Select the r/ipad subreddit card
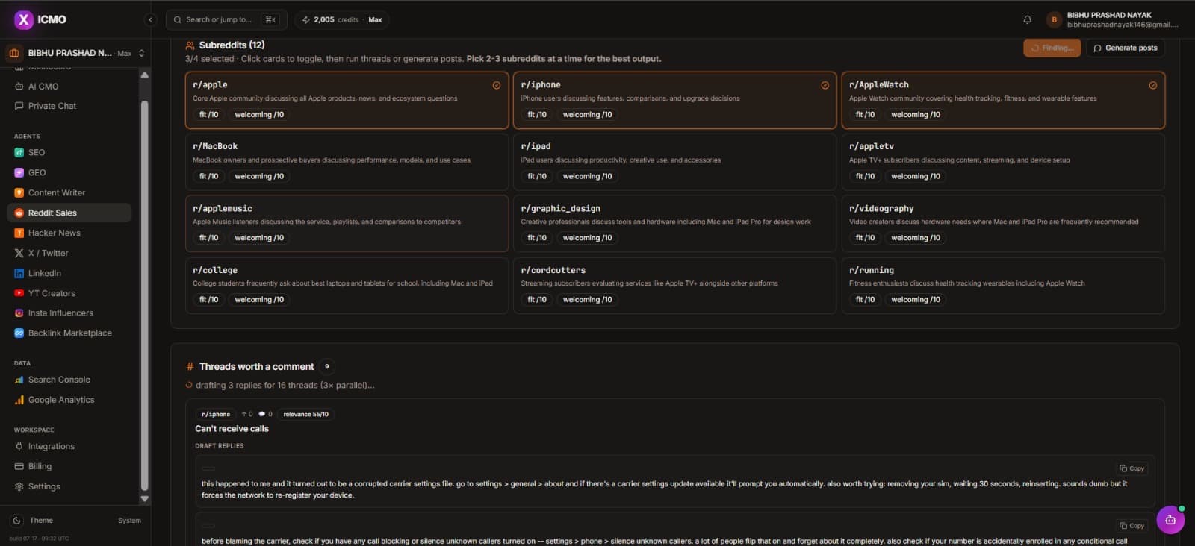The height and width of the screenshot is (546, 1195). (x=674, y=162)
